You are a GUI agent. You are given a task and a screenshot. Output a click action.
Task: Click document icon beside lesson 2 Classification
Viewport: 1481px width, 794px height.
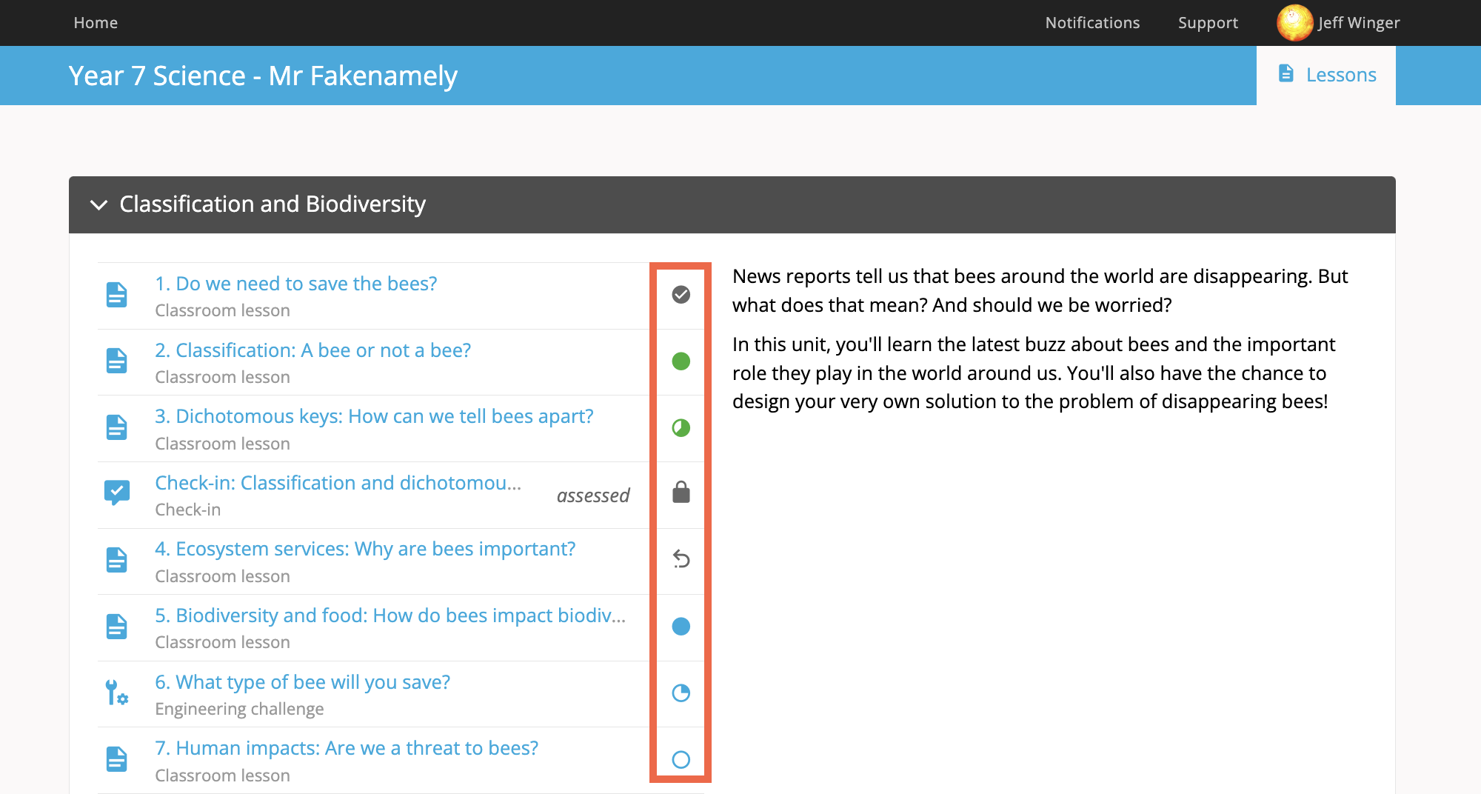[116, 361]
